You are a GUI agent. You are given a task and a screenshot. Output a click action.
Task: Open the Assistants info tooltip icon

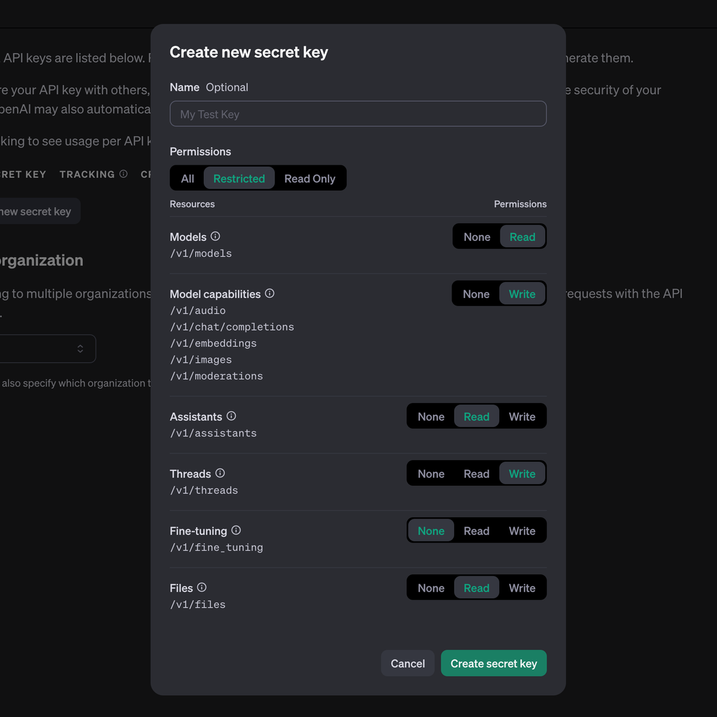231,416
